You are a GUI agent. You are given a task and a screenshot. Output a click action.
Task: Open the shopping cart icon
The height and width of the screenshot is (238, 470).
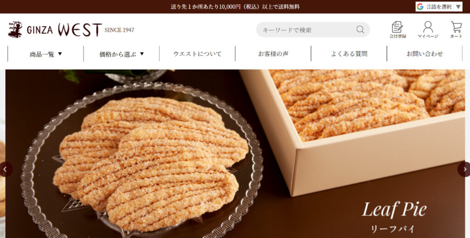point(456,30)
